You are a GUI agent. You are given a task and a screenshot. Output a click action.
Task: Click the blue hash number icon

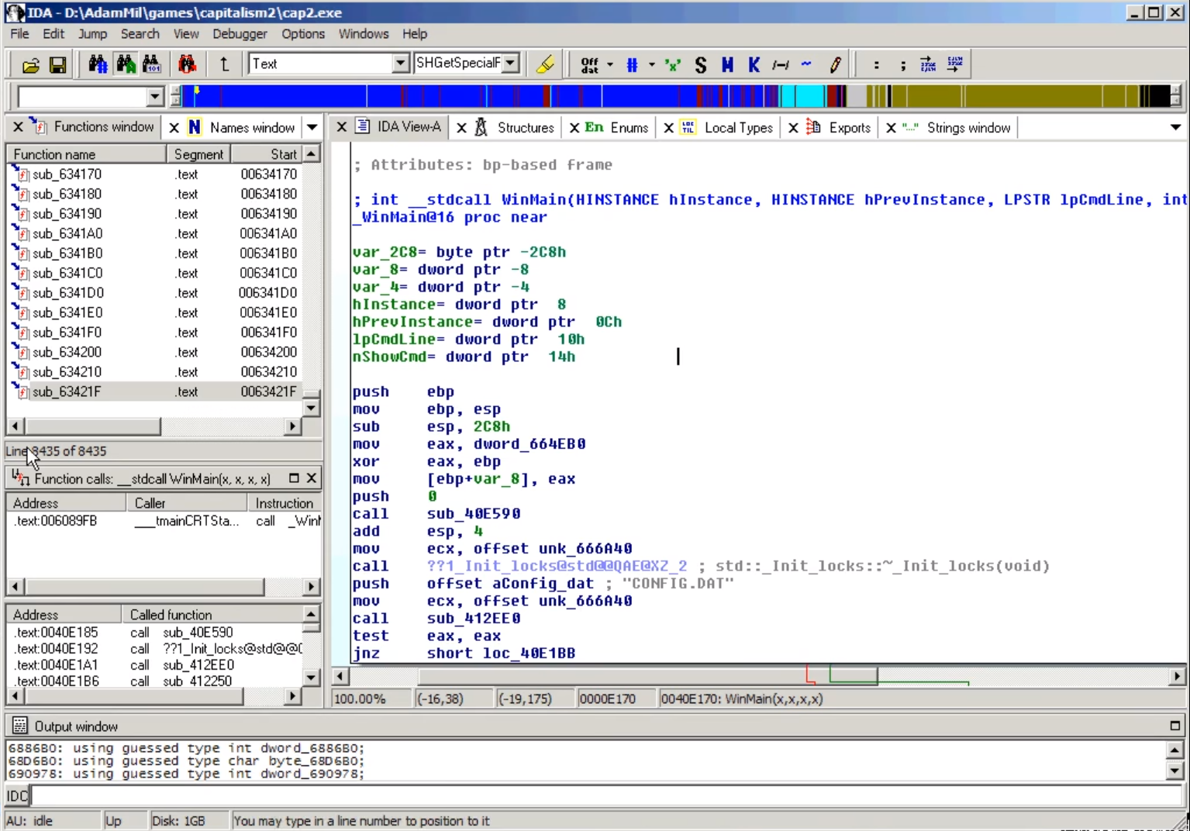coord(632,65)
